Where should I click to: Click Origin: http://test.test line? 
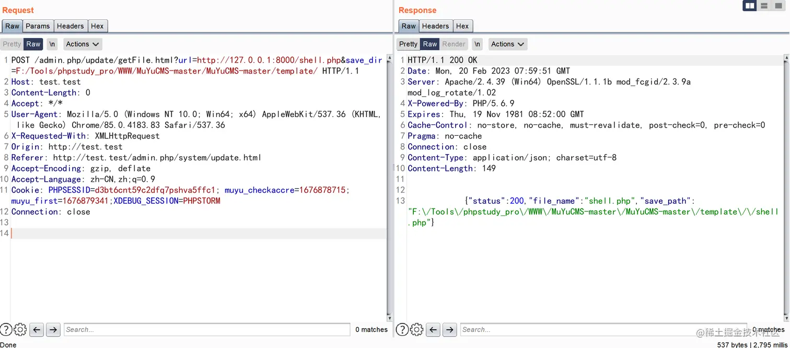(67, 147)
